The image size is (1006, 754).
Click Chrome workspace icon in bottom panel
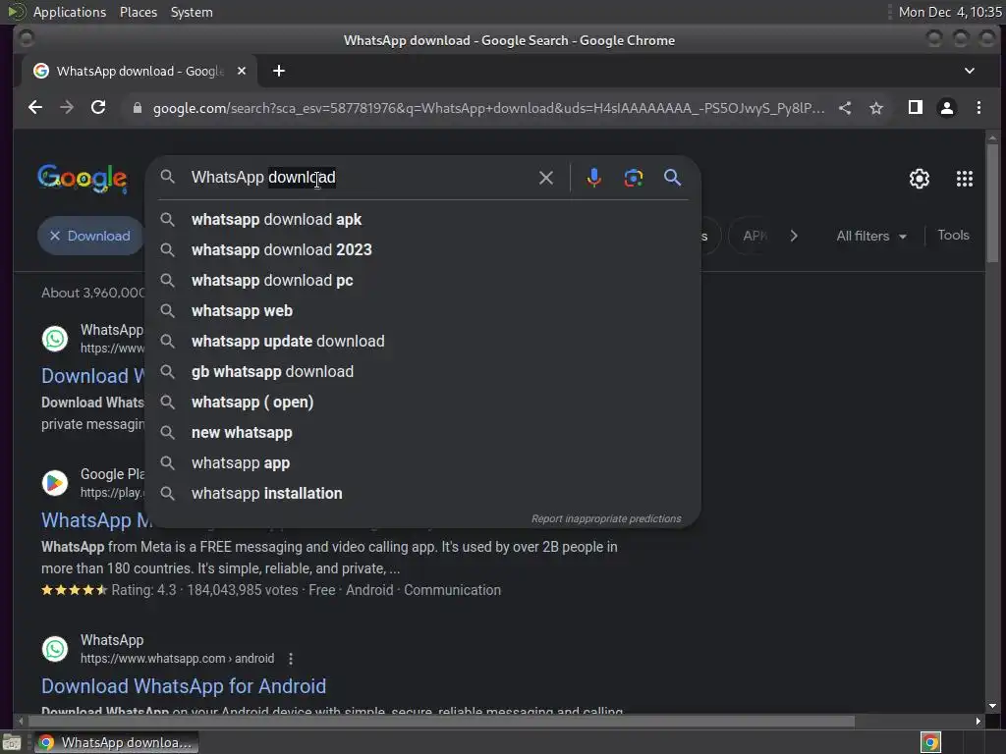coord(930,742)
